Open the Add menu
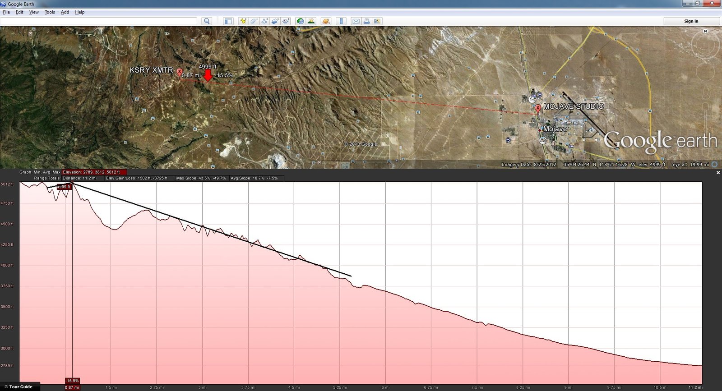 pyautogui.click(x=65, y=12)
